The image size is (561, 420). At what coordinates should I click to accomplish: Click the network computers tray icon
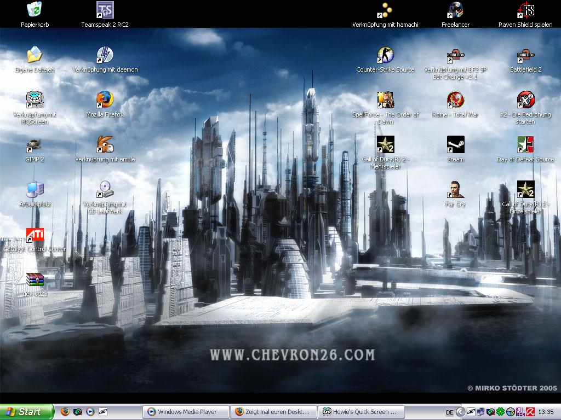pyautogui.click(x=481, y=412)
